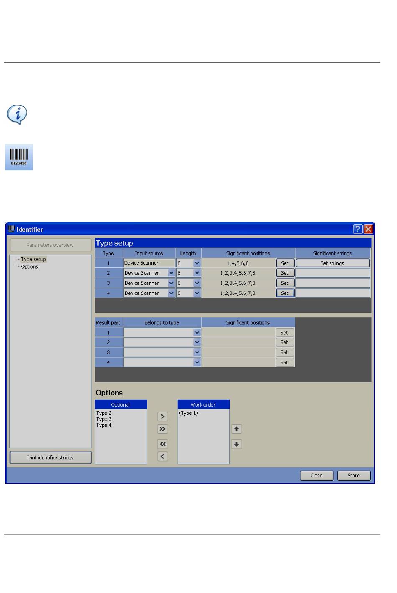The width and height of the screenshot is (397, 593).
Task: Move all types to Work order (double arrow)
Action: coord(163,429)
